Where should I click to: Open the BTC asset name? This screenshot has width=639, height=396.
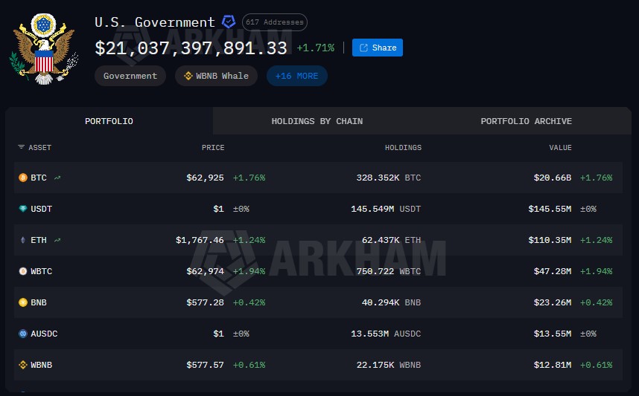pyautogui.click(x=39, y=178)
